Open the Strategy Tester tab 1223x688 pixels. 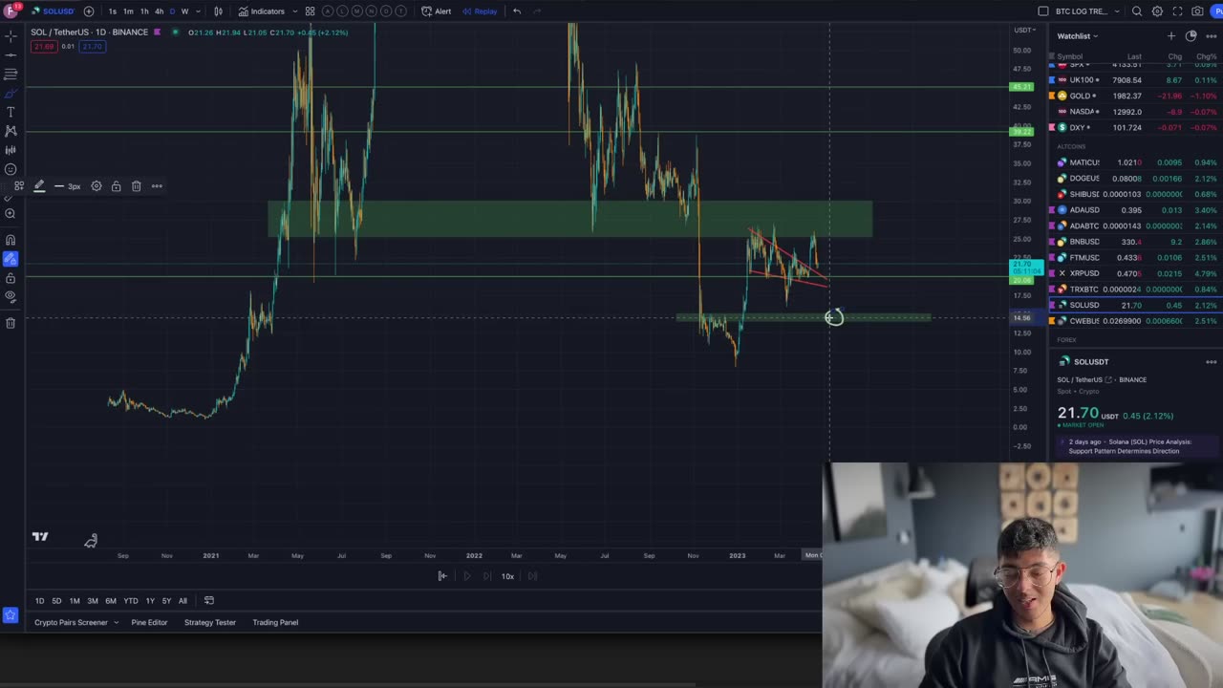(210, 623)
